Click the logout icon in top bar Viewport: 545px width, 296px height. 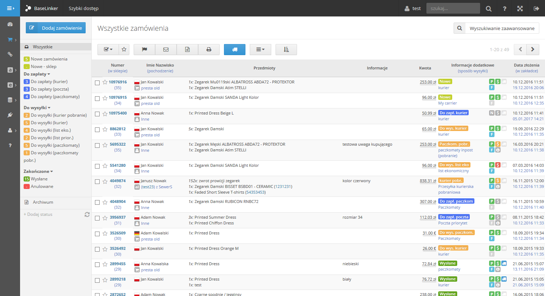pyautogui.click(x=536, y=8)
